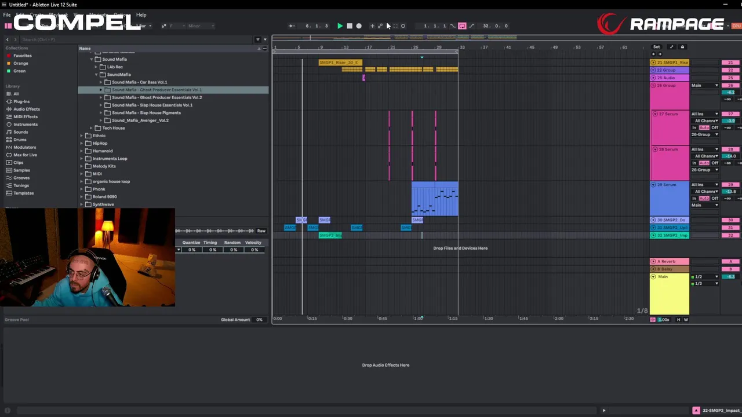Expand the Ethnic folder
This screenshot has width=742, height=417.
click(x=82, y=136)
